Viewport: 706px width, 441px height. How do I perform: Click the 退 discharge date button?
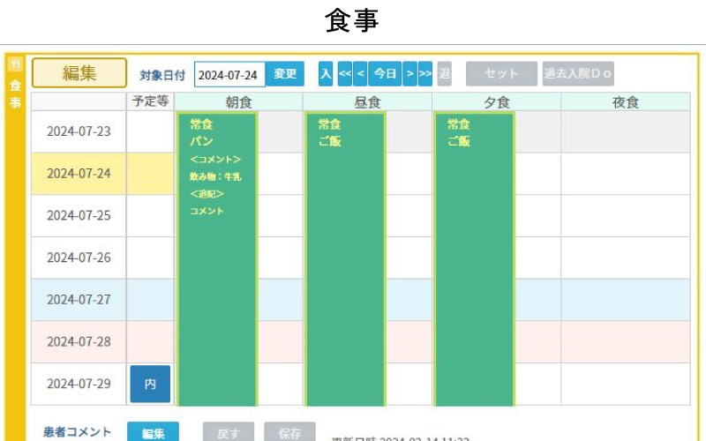pos(444,74)
